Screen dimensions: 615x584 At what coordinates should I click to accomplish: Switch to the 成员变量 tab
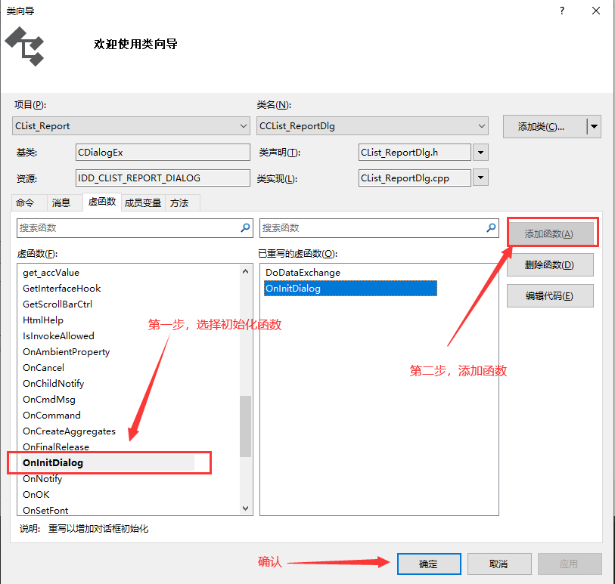pos(142,202)
